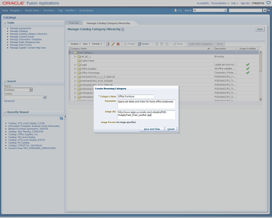This screenshot has width=272, height=218.
Task: Click the Image URL text area
Action: [146, 115]
